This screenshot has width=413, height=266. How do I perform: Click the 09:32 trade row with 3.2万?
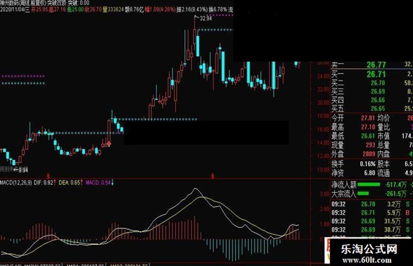pyautogui.click(x=371, y=204)
